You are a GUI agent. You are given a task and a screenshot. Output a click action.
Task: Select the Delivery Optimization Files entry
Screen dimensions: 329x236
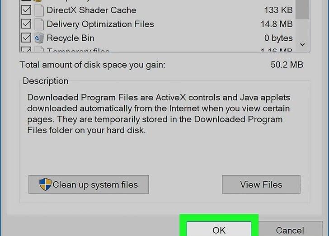100,24
